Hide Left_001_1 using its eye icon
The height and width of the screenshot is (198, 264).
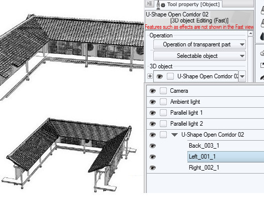[152, 157]
